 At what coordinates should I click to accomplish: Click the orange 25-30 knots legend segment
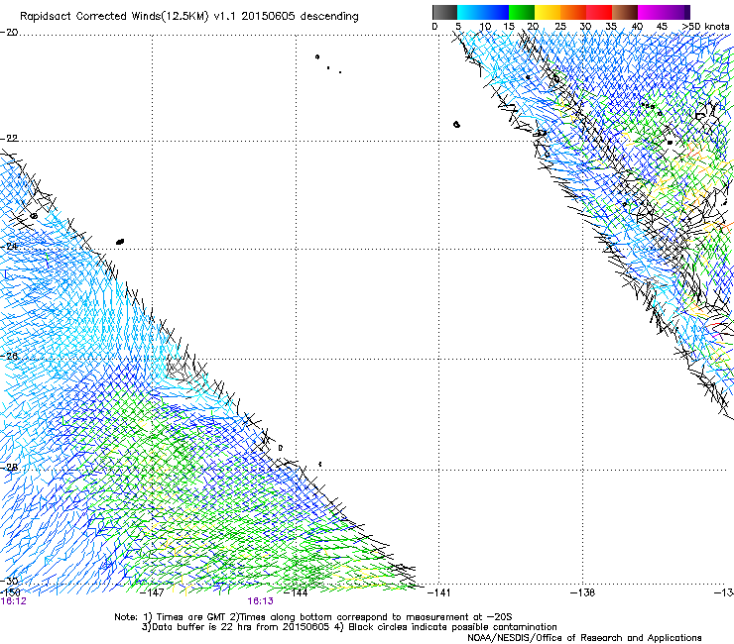573,12
